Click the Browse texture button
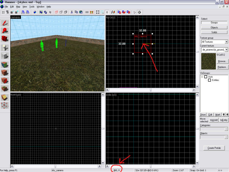This screenshot has width=229, height=172. click(x=222, y=61)
